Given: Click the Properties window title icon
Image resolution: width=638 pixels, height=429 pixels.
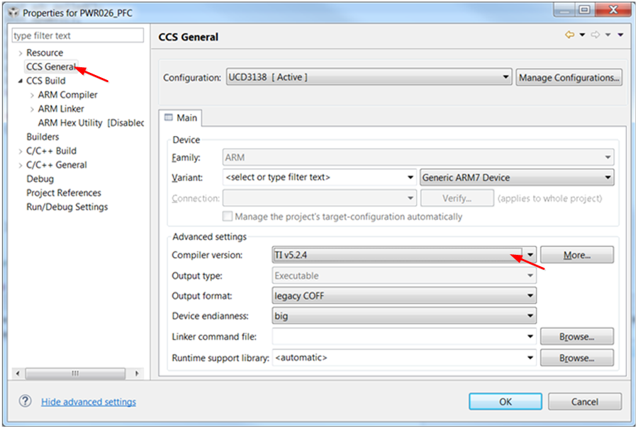Looking at the screenshot, I should (x=13, y=13).
